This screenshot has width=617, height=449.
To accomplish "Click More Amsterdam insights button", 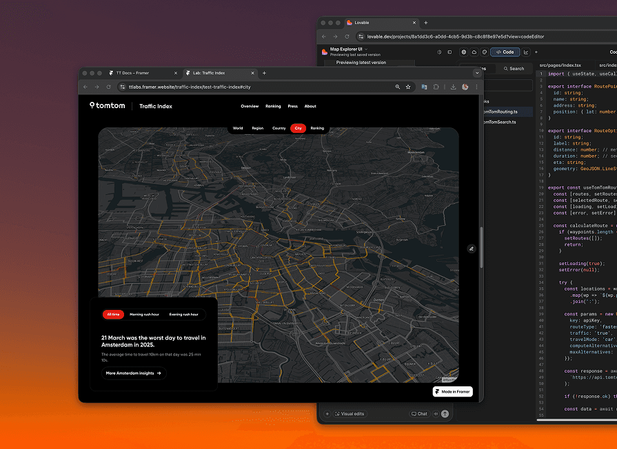I will (x=134, y=373).
